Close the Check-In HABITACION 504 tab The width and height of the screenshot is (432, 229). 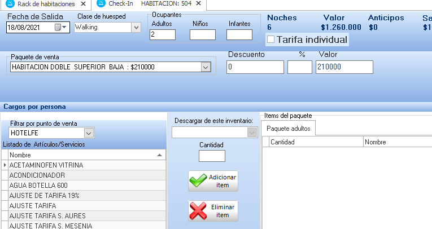pos(198,3)
